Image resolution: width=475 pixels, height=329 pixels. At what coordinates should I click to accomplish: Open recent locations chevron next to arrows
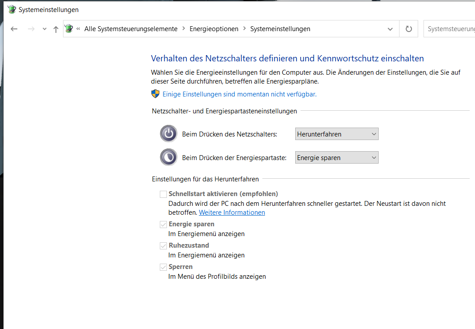coord(44,29)
